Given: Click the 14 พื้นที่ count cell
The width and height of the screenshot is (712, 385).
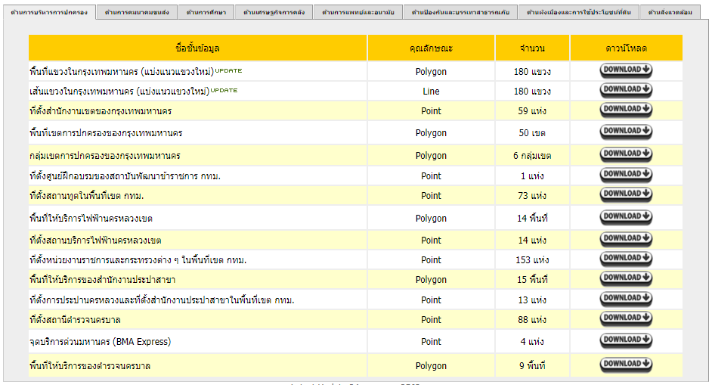Looking at the screenshot, I should (x=532, y=219).
